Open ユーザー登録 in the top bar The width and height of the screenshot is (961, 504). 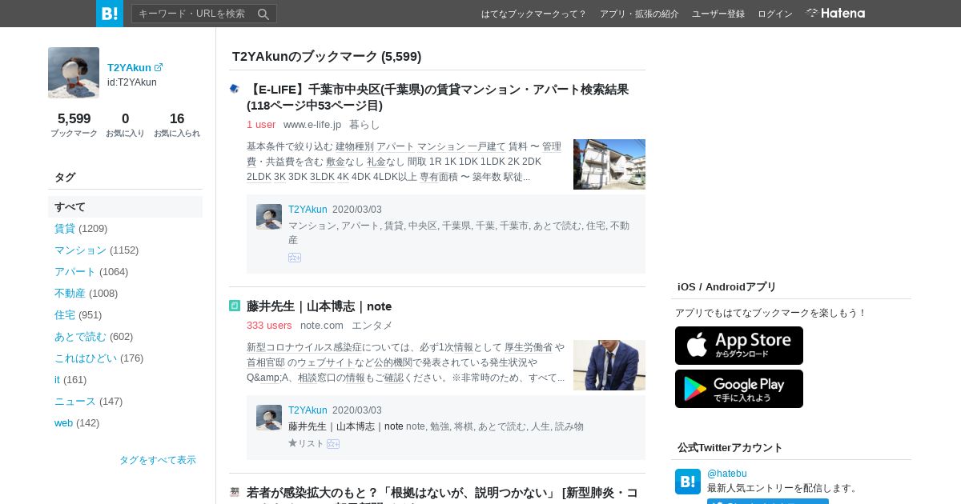718,14
